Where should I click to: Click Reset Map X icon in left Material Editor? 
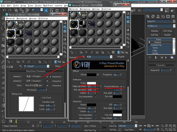[x=23, y=62]
